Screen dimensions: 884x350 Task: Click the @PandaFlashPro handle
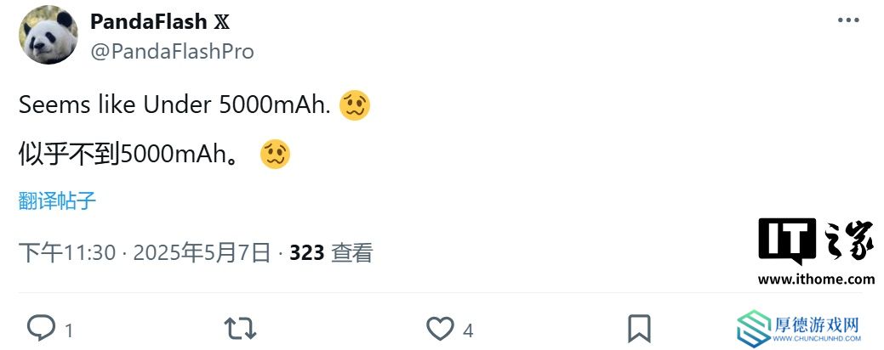coord(172,51)
